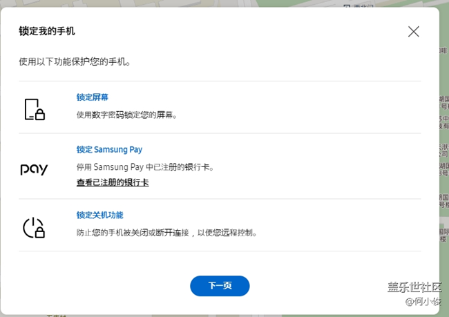Open the 锁定屏幕 option
The height and width of the screenshot is (317, 449).
click(x=92, y=97)
